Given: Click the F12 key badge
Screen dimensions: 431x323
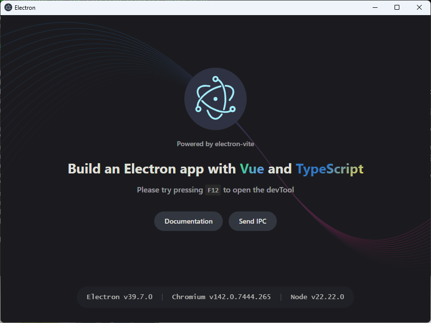Looking at the screenshot, I should click(213, 190).
